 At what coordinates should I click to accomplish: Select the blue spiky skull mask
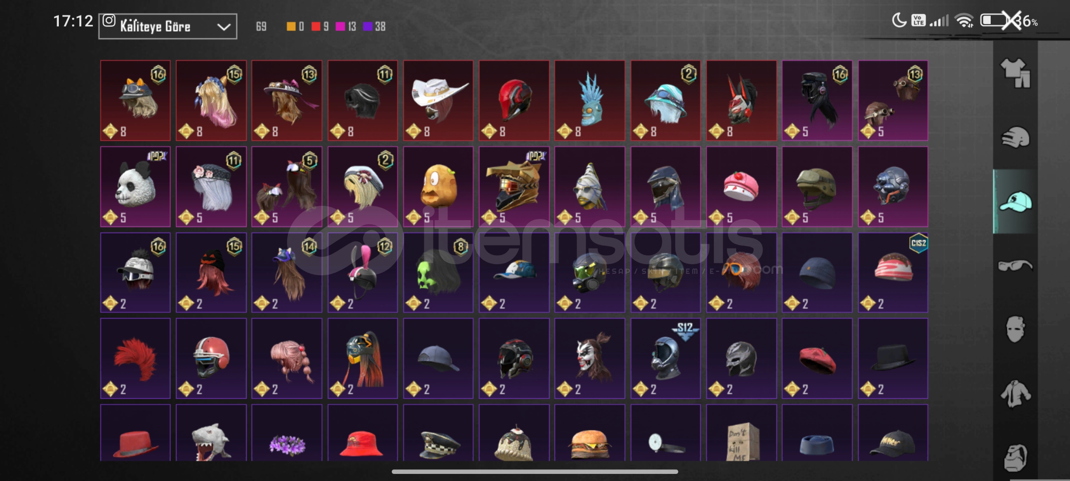[590, 101]
